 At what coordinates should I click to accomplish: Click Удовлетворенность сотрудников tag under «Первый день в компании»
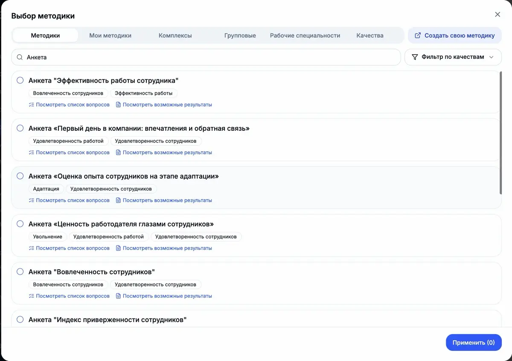coord(156,141)
